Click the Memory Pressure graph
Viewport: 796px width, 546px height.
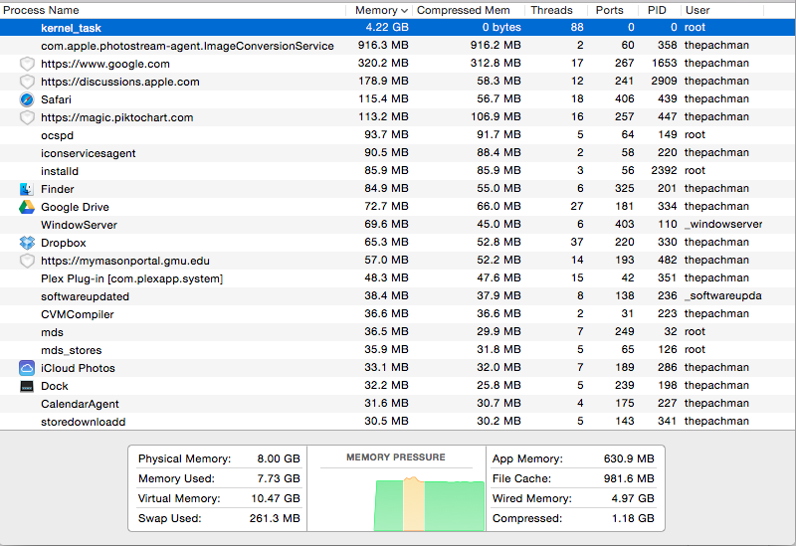click(429, 504)
